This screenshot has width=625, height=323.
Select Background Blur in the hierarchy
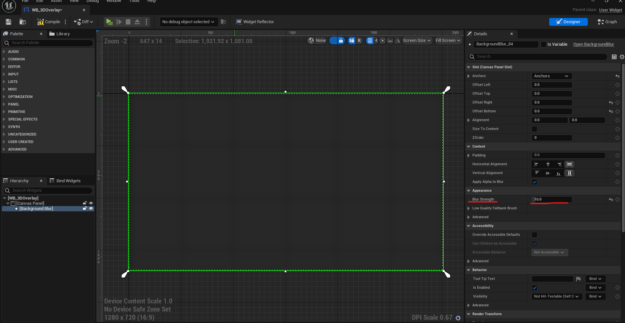36,208
